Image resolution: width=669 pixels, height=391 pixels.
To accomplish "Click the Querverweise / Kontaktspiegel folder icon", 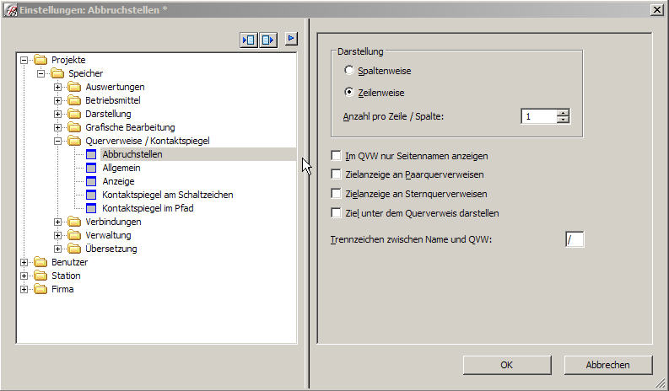I will pyautogui.click(x=74, y=141).
